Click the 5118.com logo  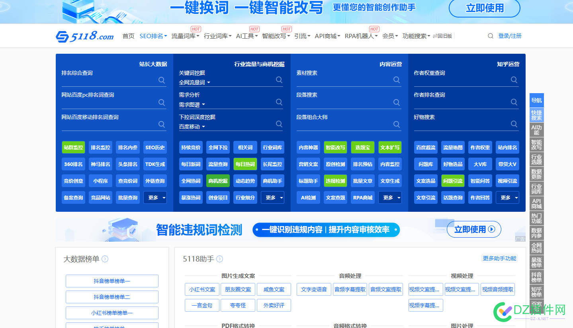tap(84, 36)
